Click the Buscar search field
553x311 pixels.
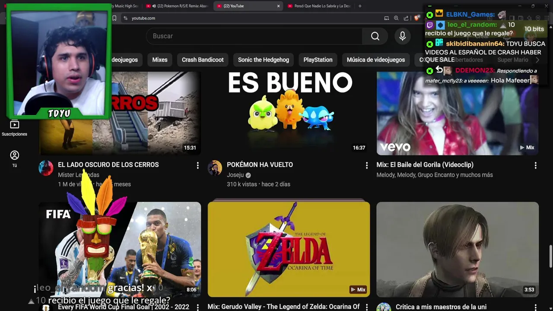pyautogui.click(x=254, y=36)
